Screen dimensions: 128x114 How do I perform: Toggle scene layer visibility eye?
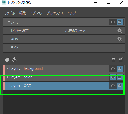[113, 22]
